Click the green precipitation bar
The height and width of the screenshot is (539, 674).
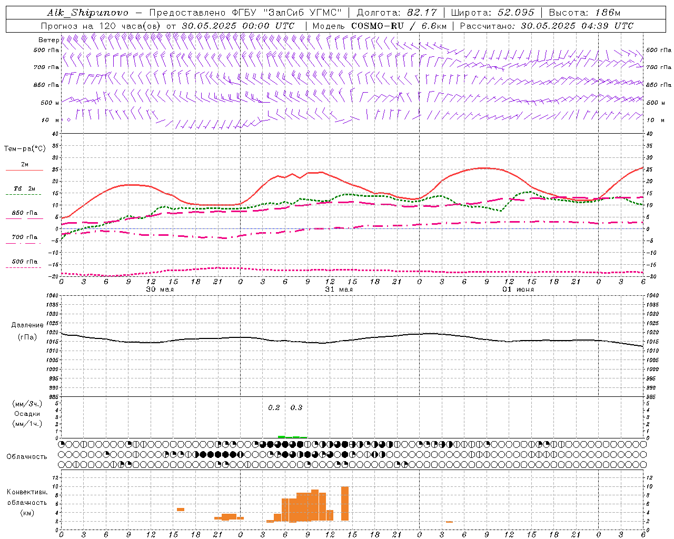pos(292,437)
